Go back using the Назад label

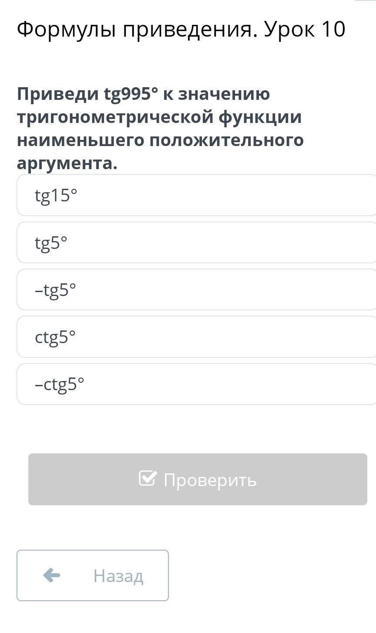click(118, 576)
